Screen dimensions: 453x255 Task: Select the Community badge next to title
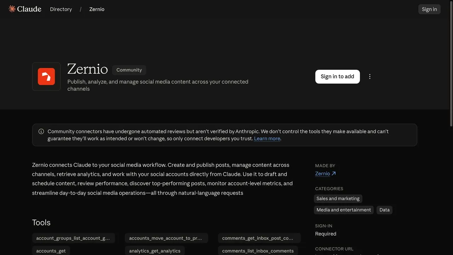point(129,70)
